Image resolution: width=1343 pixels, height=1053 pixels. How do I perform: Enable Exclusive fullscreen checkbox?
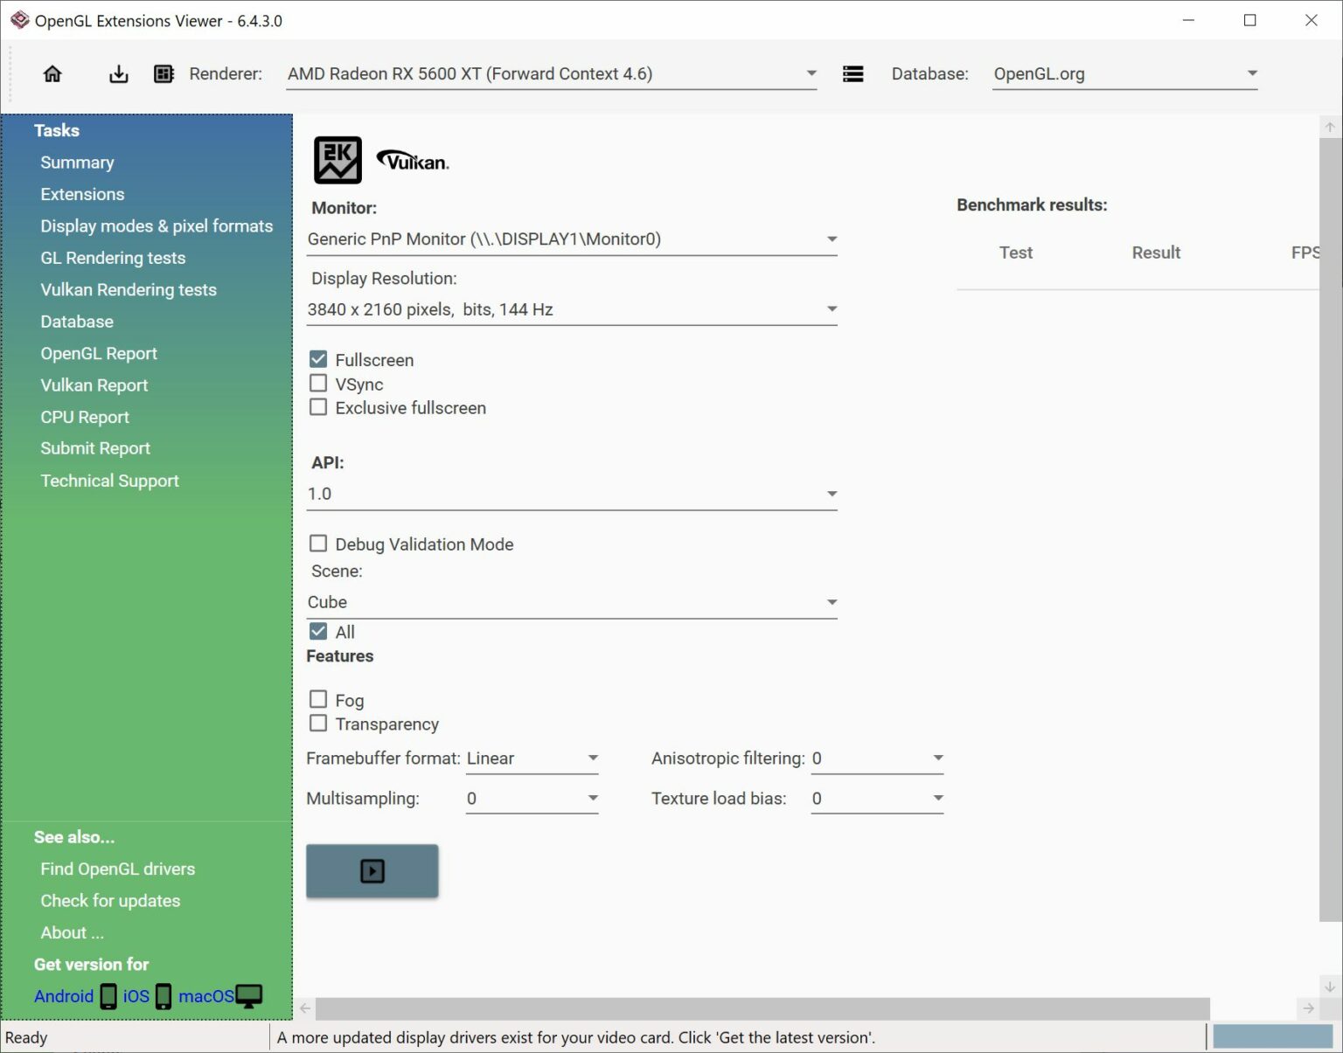coord(318,407)
